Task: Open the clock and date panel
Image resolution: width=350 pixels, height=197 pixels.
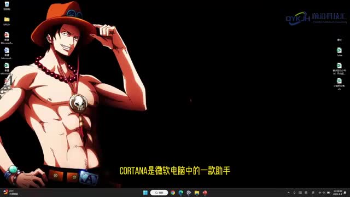Action: 338,193
